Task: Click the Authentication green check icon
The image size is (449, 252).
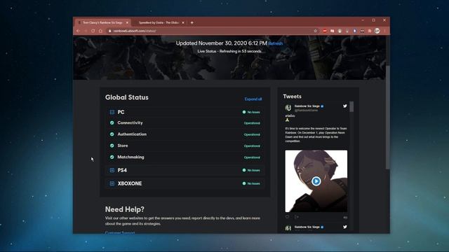Action: [x=112, y=134]
